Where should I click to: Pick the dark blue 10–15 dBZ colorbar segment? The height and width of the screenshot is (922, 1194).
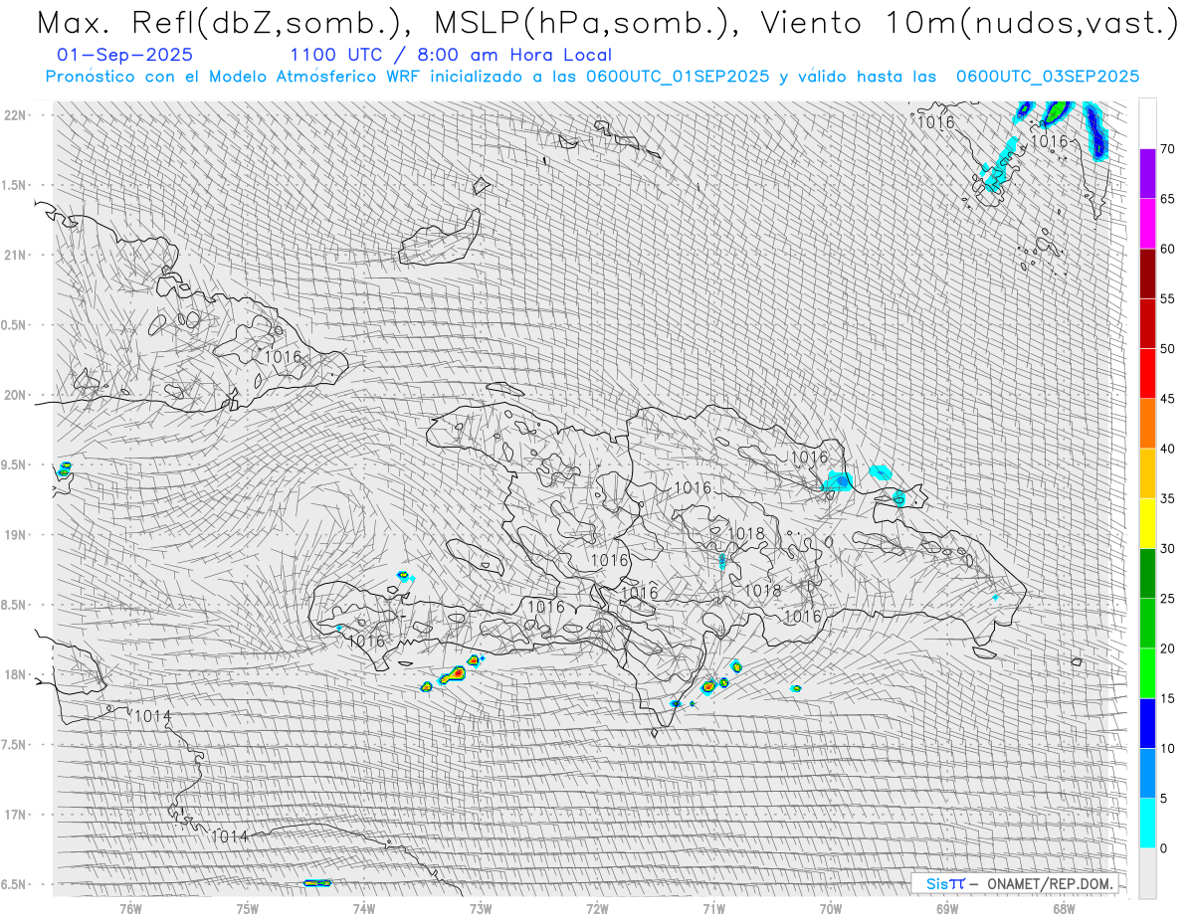[1147, 723]
